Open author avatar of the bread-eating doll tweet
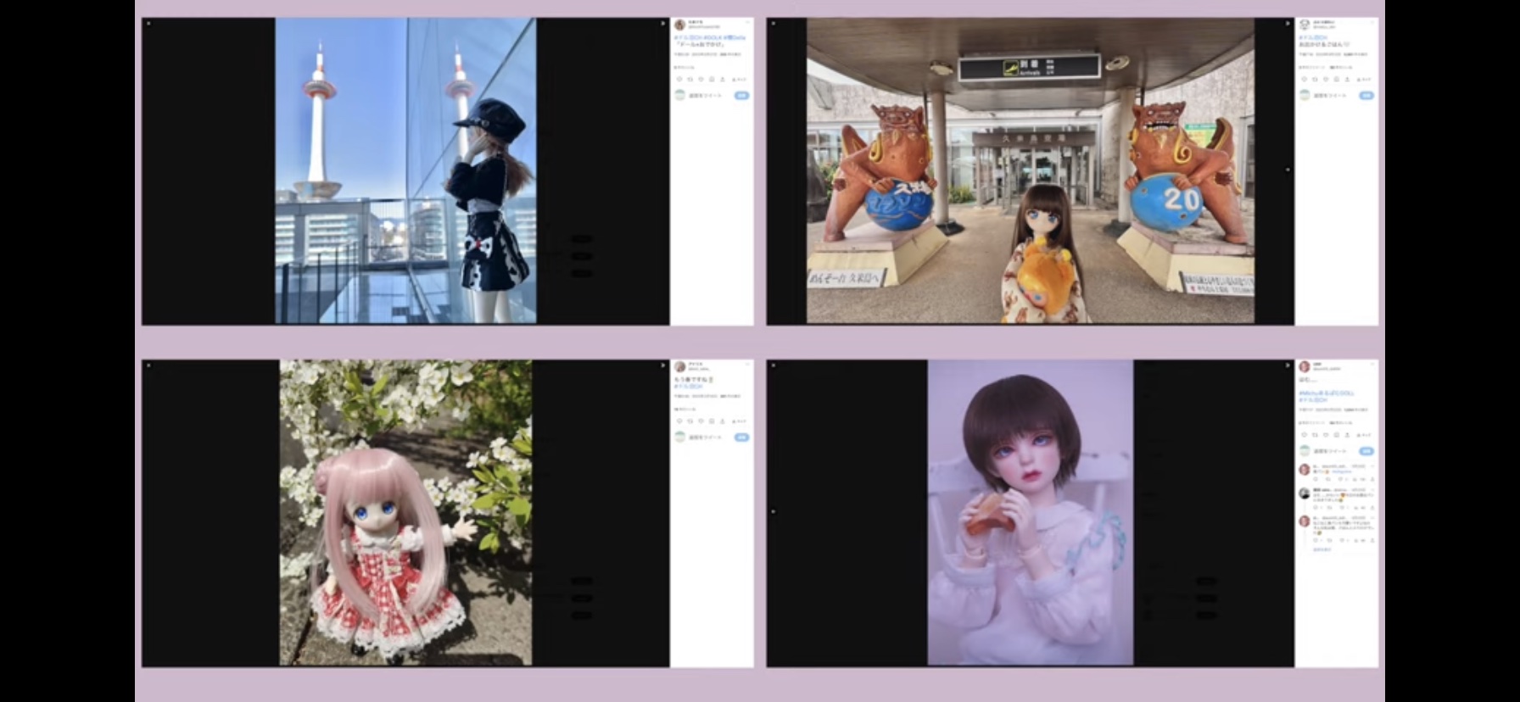The height and width of the screenshot is (702, 1520). point(1305,366)
